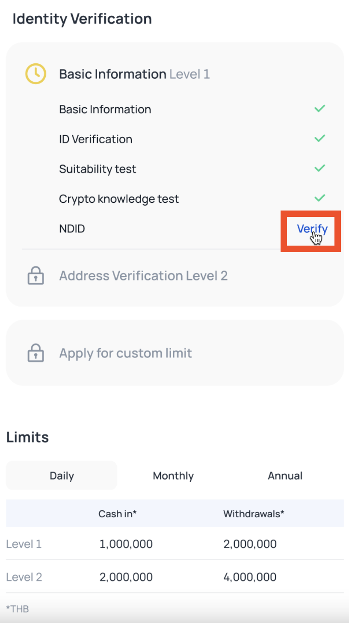Click the checkmark beside ID Verification

[319, 138]
